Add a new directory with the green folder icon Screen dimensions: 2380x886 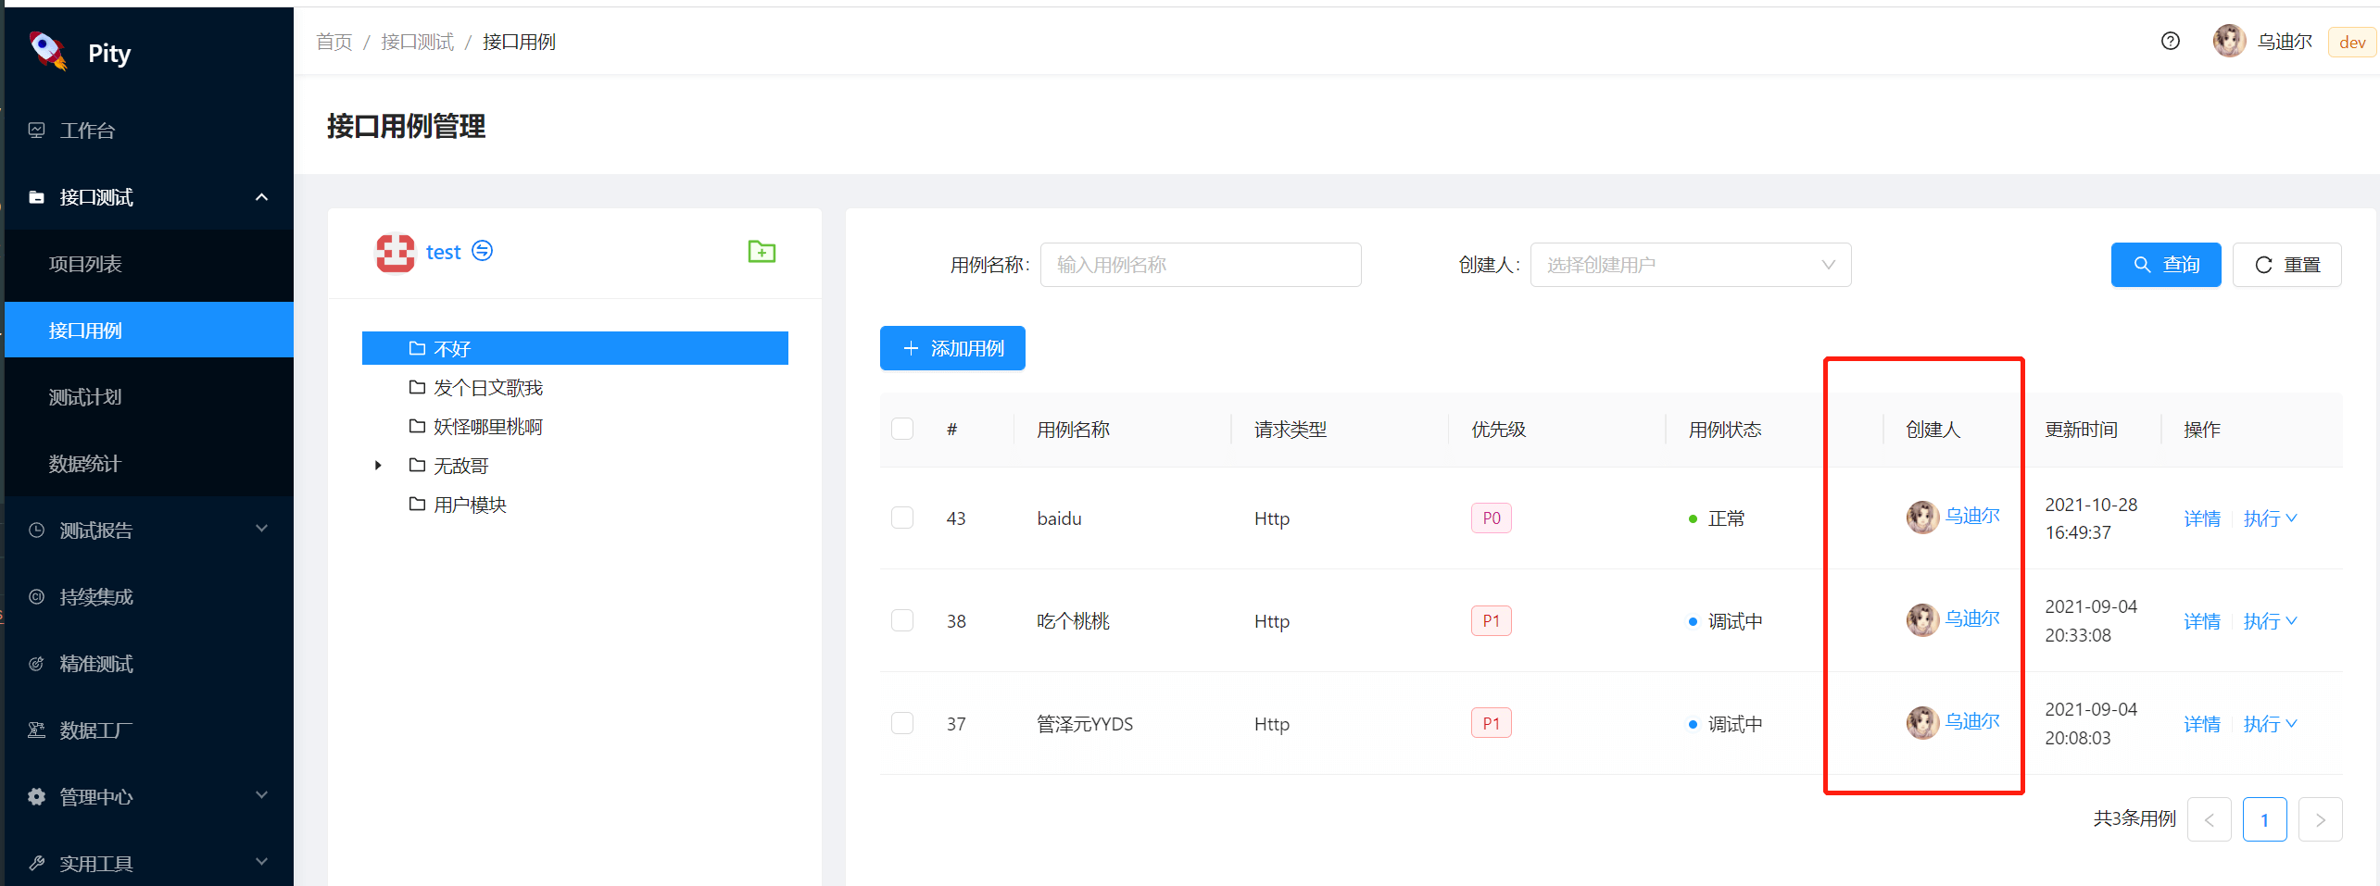tap(762, 251)
